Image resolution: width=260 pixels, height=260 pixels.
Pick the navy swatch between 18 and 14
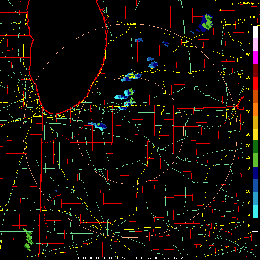[255, 173]
